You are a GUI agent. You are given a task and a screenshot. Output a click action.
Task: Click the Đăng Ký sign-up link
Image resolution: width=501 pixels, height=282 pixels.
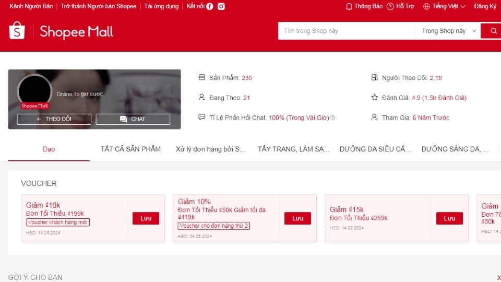[x=485, y=6]
